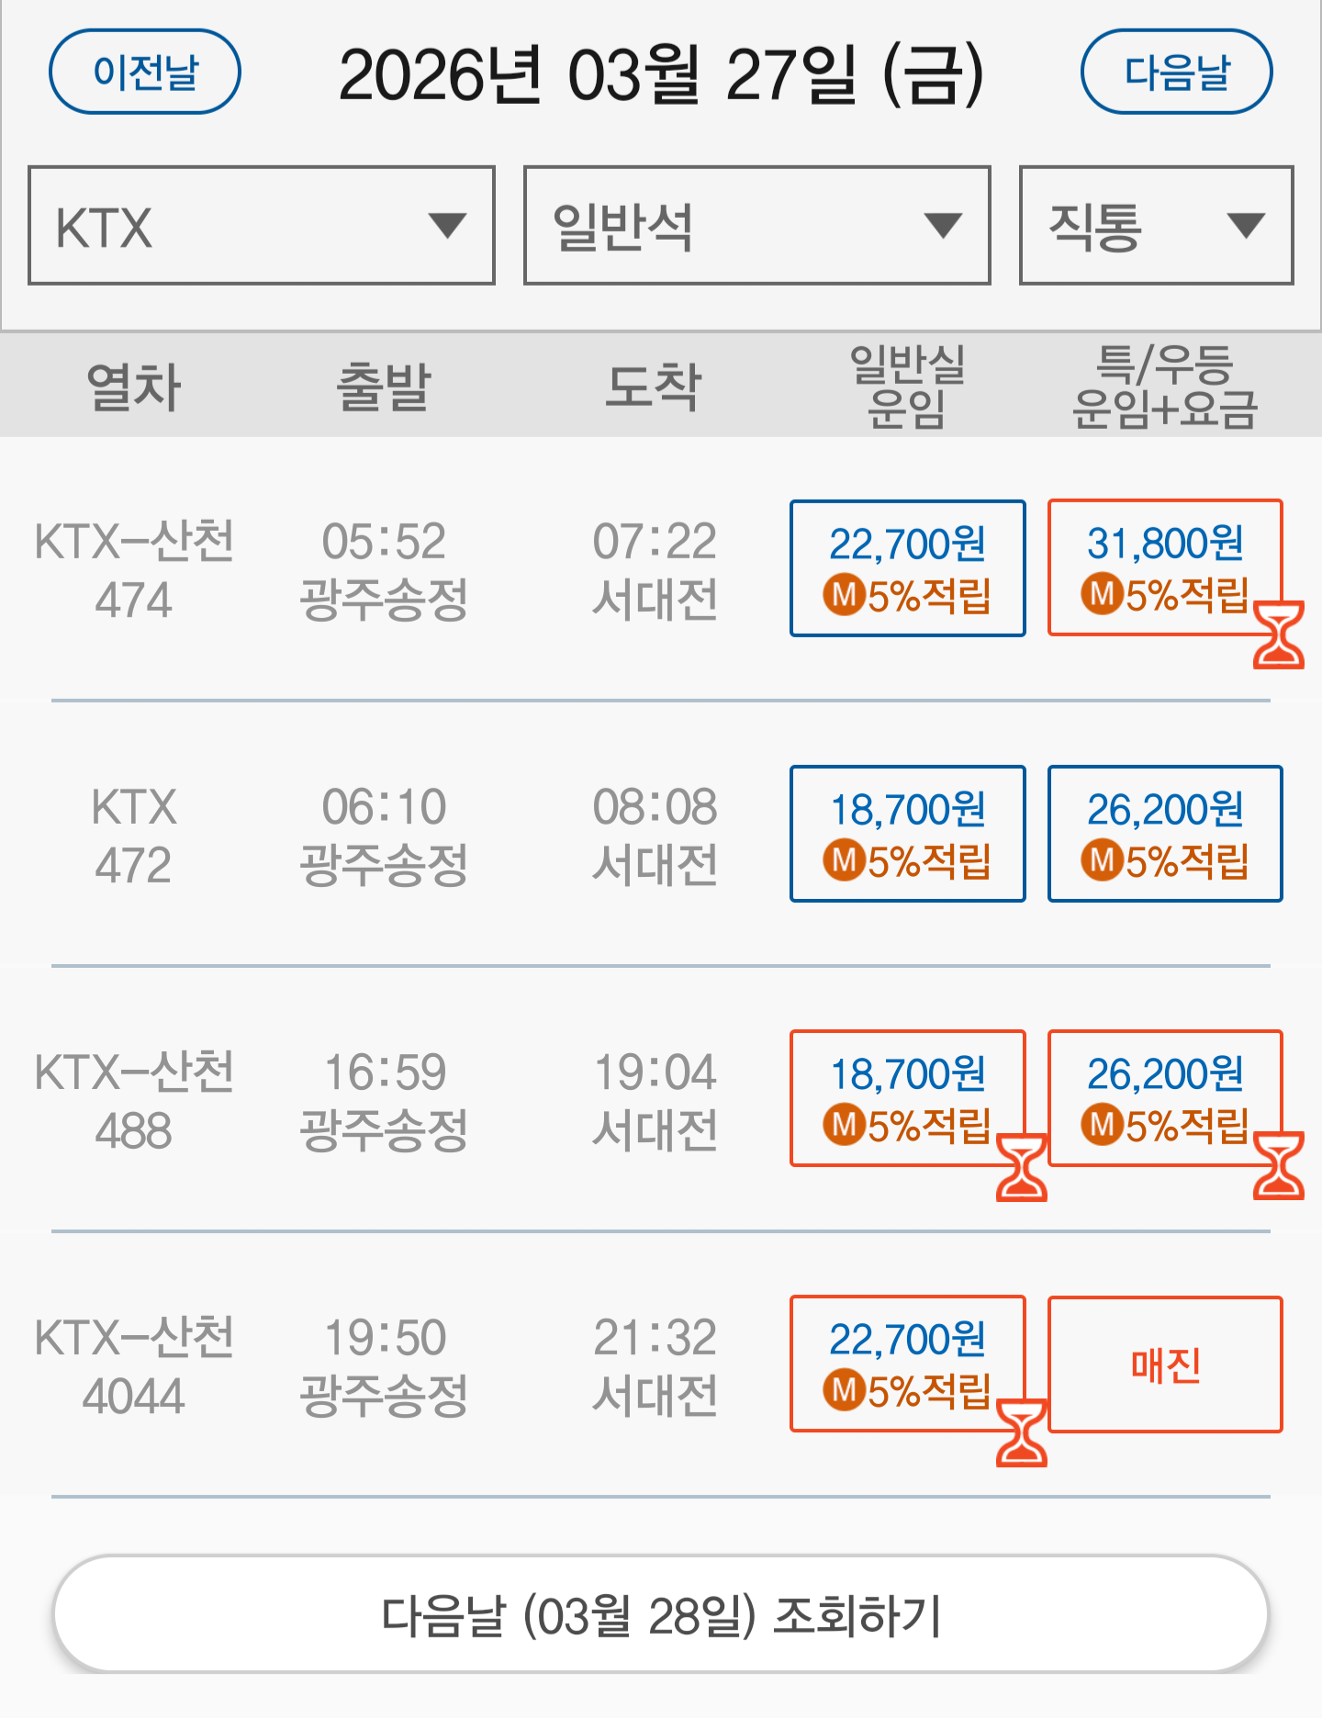This screenshot has height=1718, width=1322.
Task: Tap KTX 472 train label
Action: 134,836
